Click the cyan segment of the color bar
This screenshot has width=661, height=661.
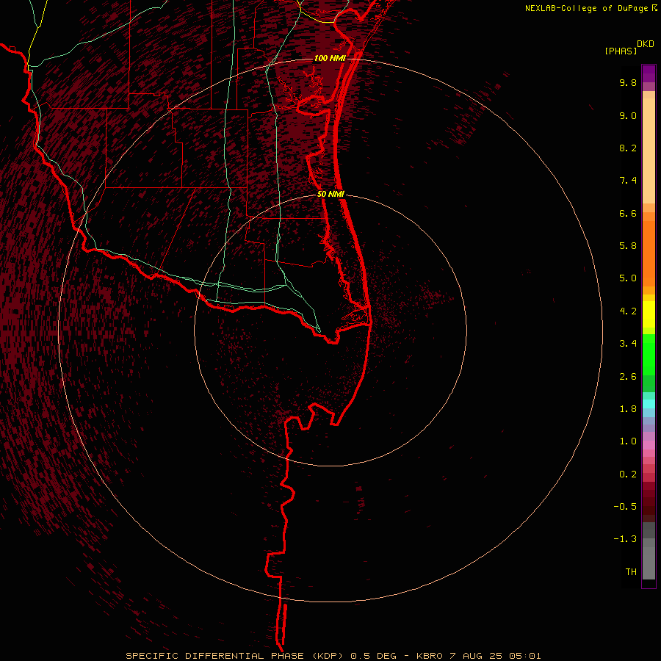pyautogui.click(x=649, y=404)
